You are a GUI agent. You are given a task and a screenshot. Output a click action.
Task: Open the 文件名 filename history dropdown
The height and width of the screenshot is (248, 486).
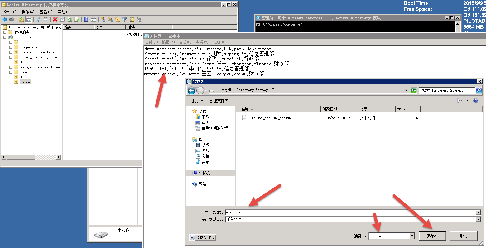[x=478, y=212]
